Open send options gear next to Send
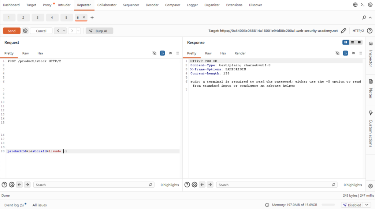Image resolution: width=375 pixels, height=209 pixels. 25,31
